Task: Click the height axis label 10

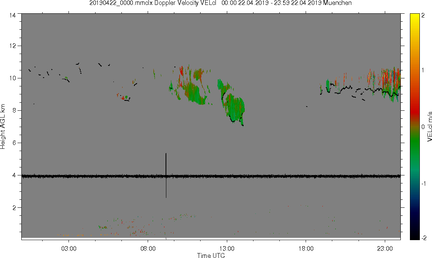Action: coord(13,78)
